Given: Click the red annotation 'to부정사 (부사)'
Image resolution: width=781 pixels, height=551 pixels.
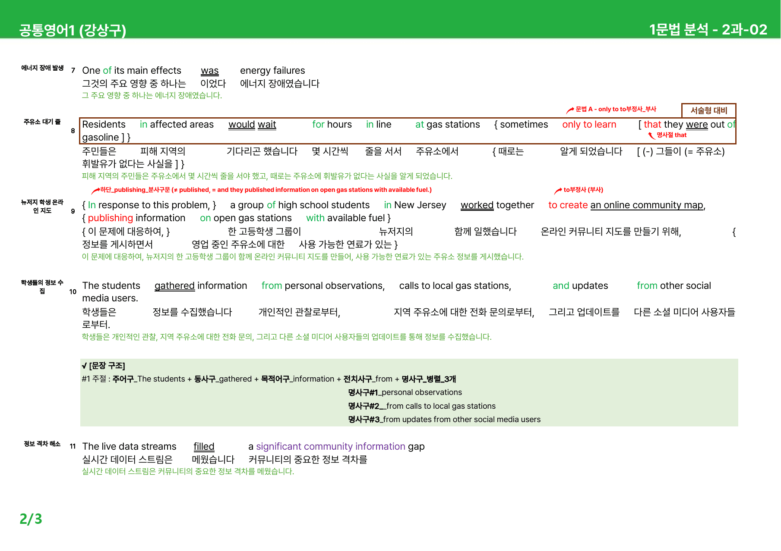Looking at the screenshot, I should point(583,190).
